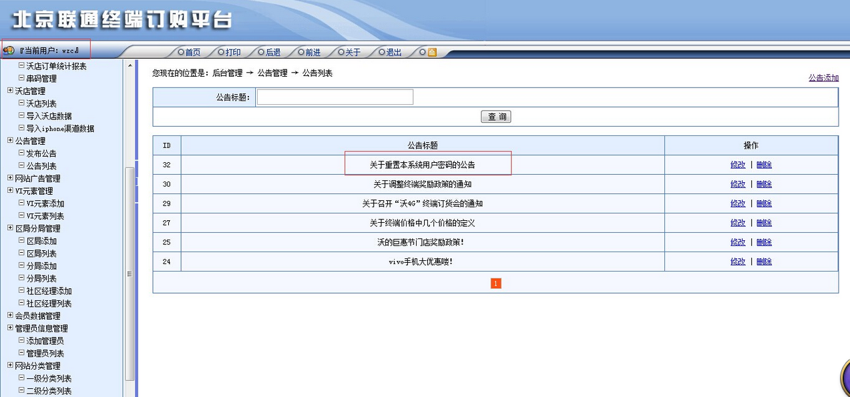The width and height of the screenshot is (850, 397).
Task: Focus the 公告标题 search field
Action: point(335,97)
